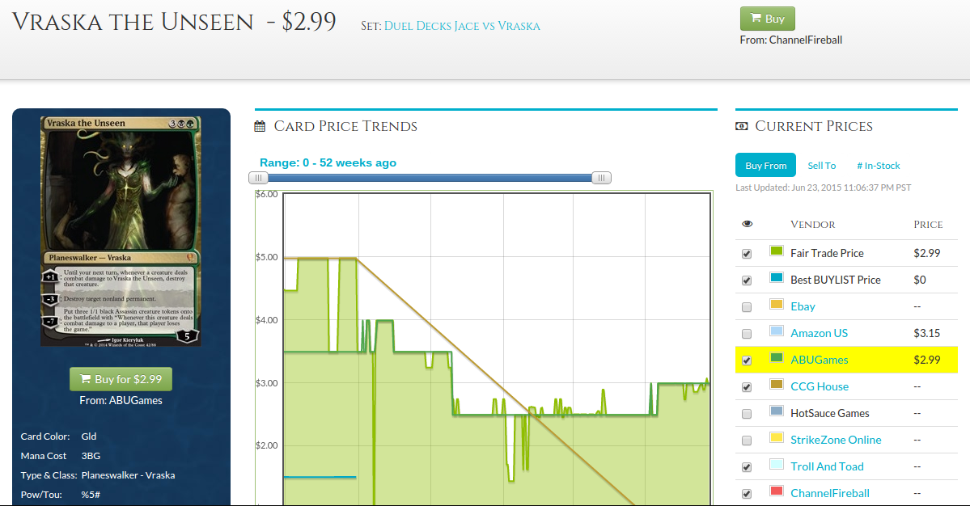The image size is (970, 506).
Task: Uncheck the ChannelFireball checkbox
Action: point(747,494)
